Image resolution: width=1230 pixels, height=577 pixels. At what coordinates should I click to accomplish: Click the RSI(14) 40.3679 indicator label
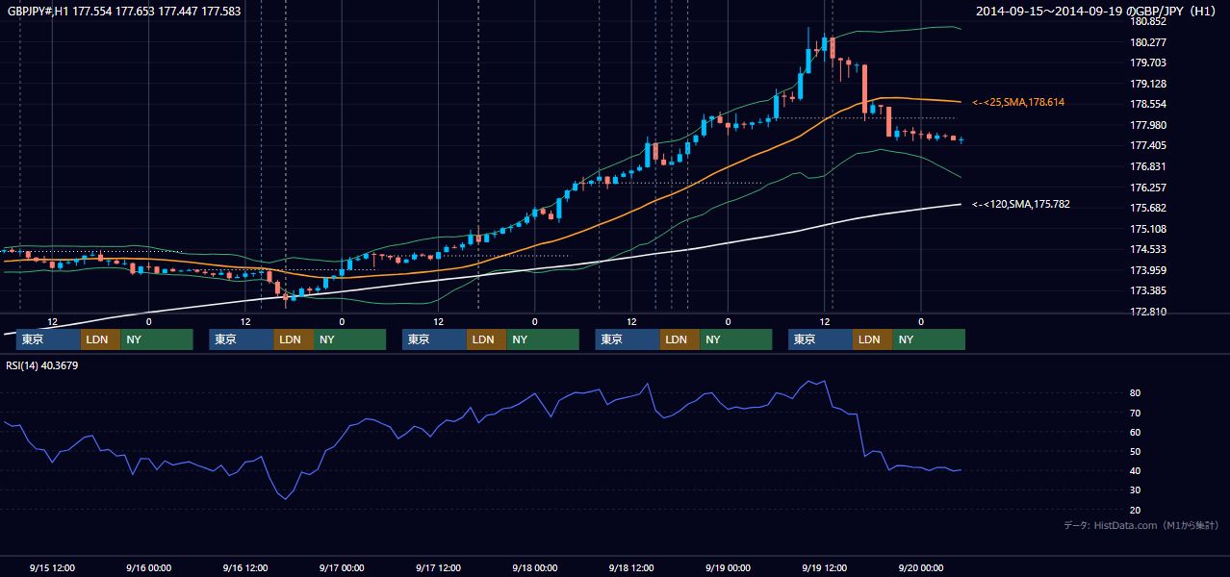[42, 365]
